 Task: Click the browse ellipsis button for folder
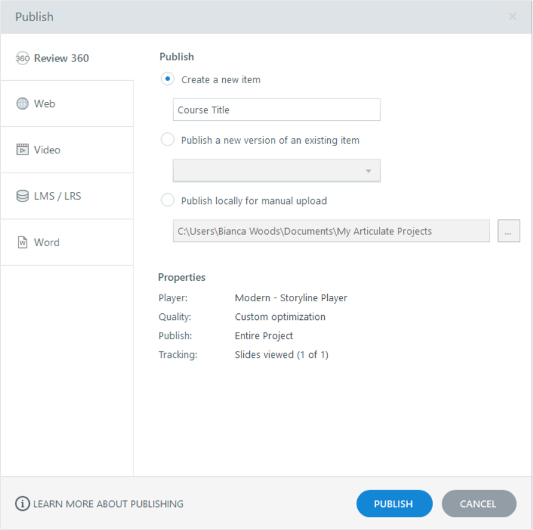pos(508,231)
